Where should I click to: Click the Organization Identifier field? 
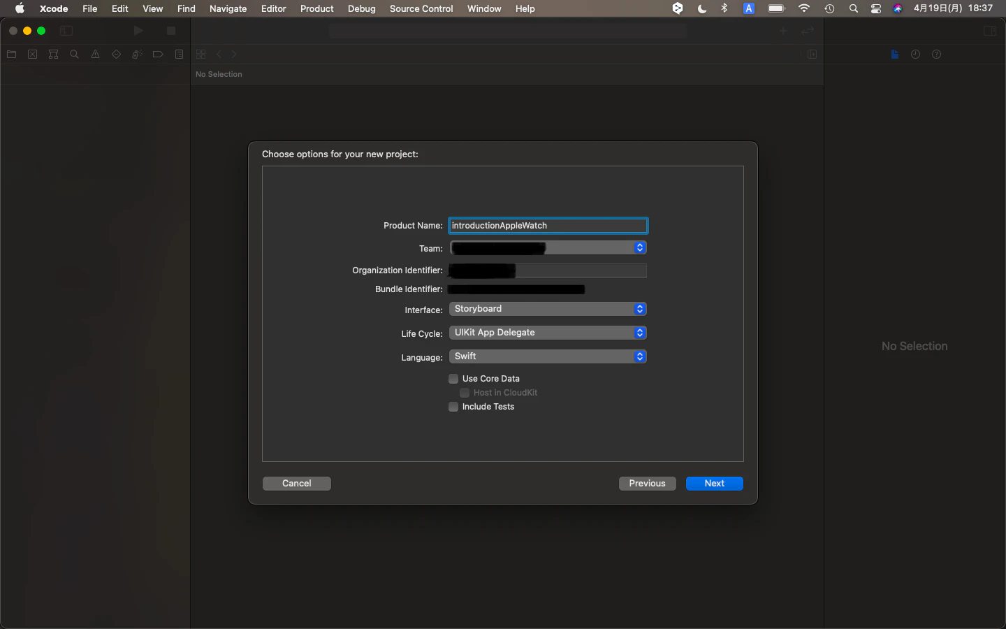click(x=548, y=270)
